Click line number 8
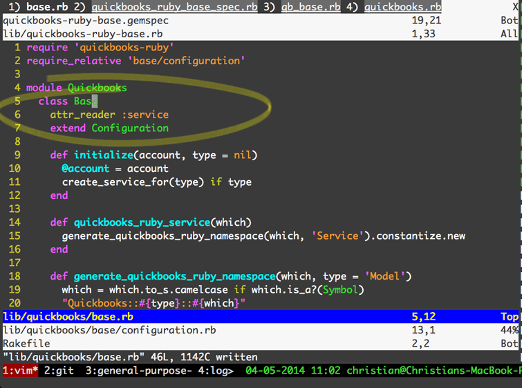This screenshot has height=388, width=522. (17, 142)
